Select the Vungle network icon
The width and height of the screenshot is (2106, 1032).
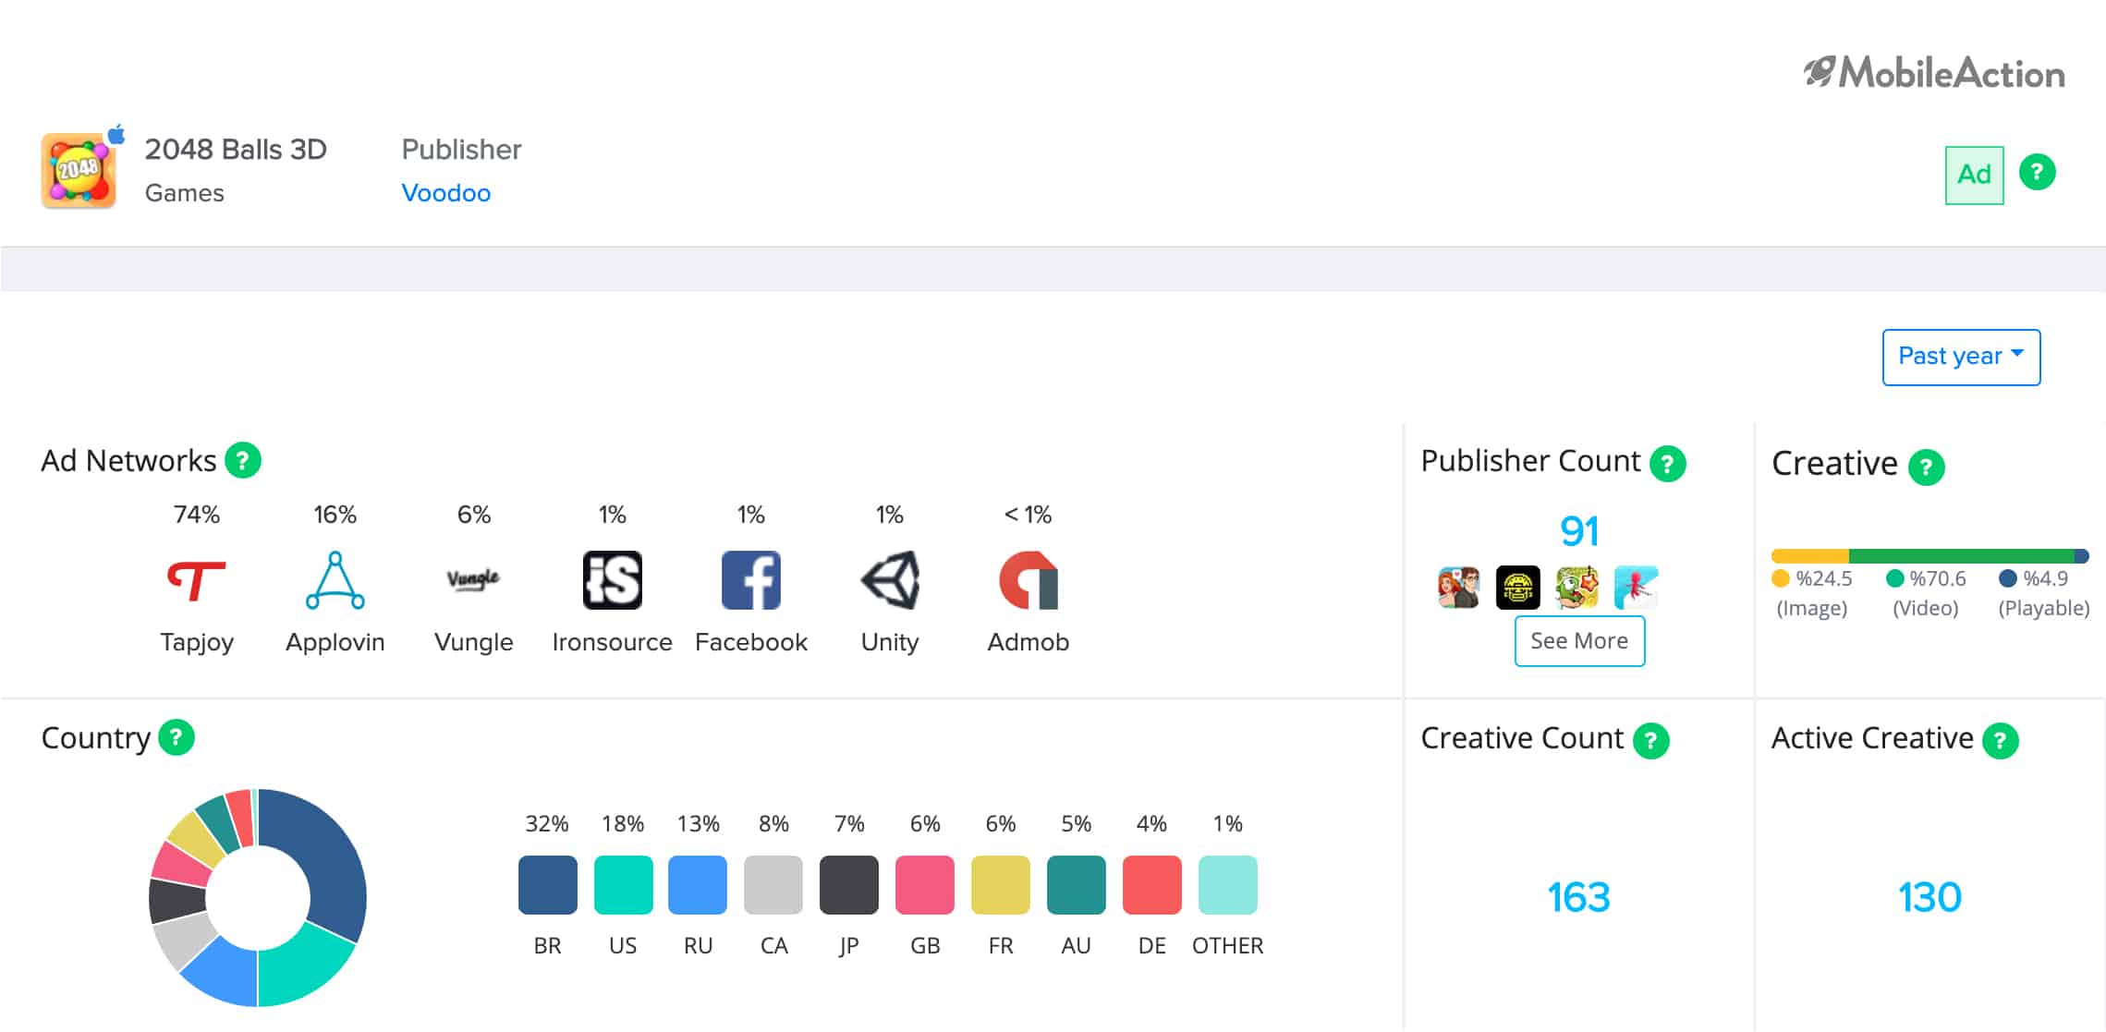pos(473,579)
